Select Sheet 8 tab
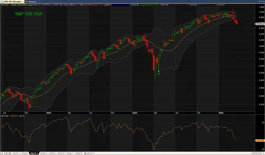This screenshot has height=155, width=265. (78, 153)
